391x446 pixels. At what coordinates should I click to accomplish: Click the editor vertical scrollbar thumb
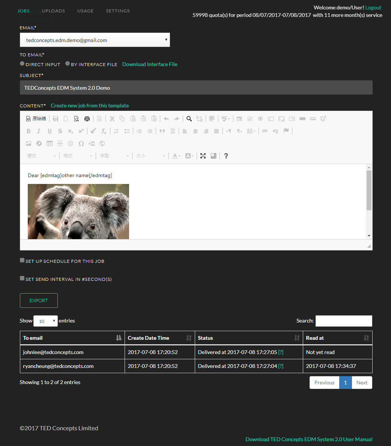click(369, 190)
